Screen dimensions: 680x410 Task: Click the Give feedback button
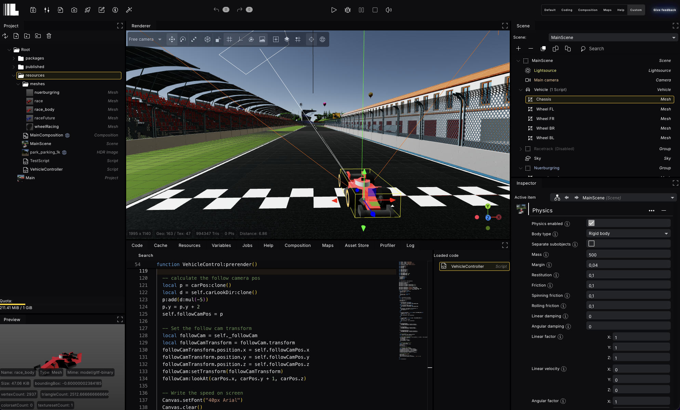tap(664, 10)
